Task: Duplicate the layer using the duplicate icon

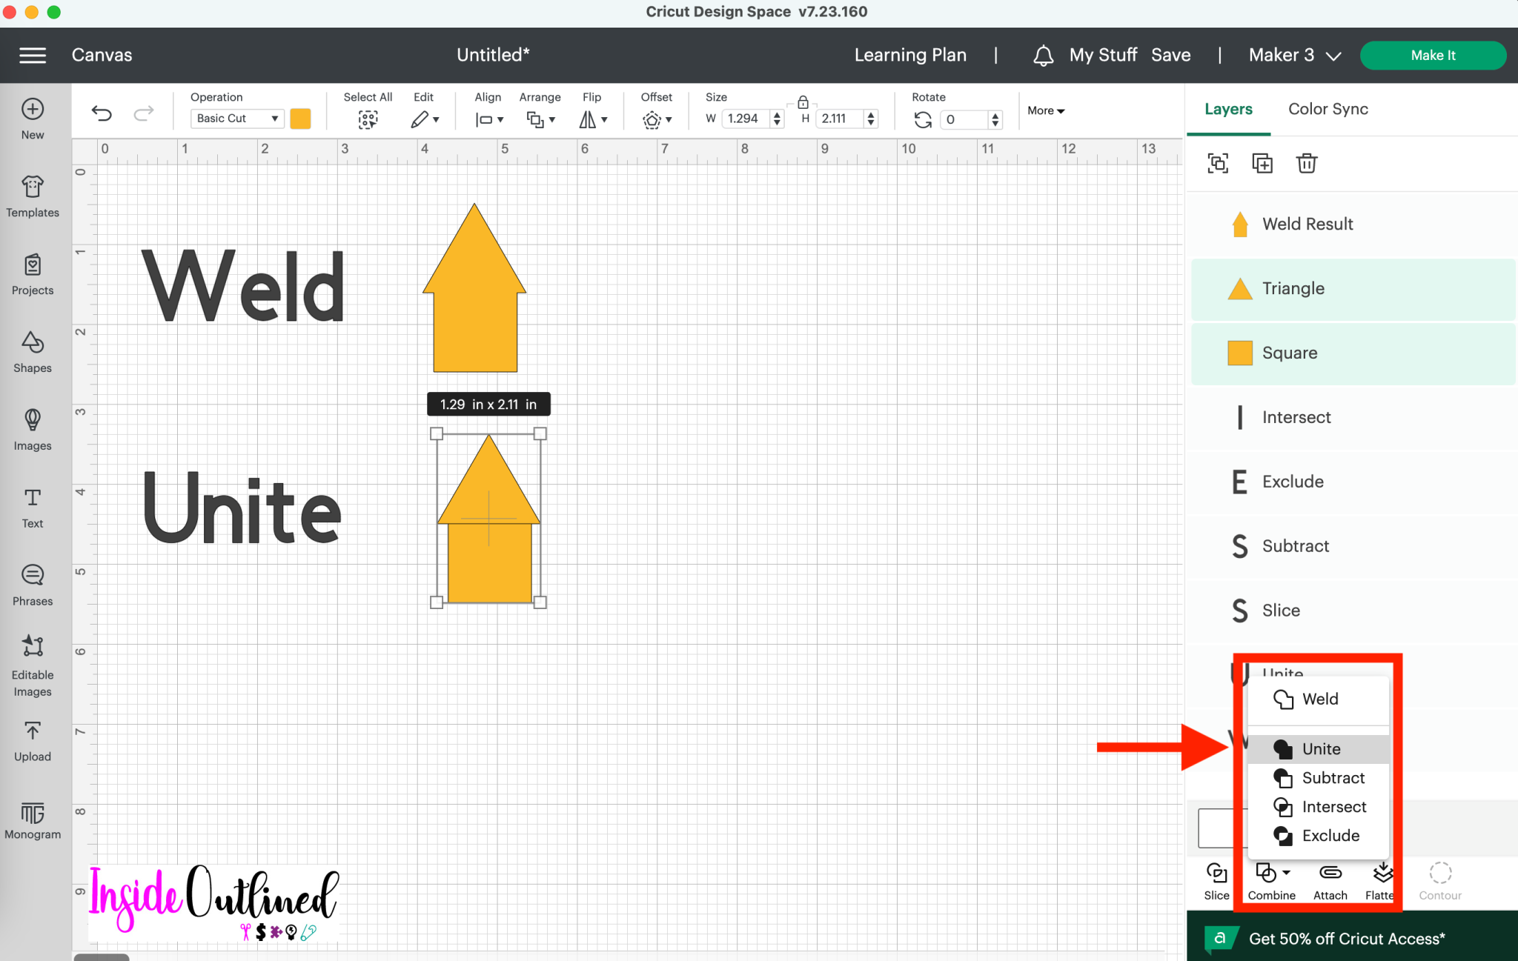Action: click(x=1262, y=163)
